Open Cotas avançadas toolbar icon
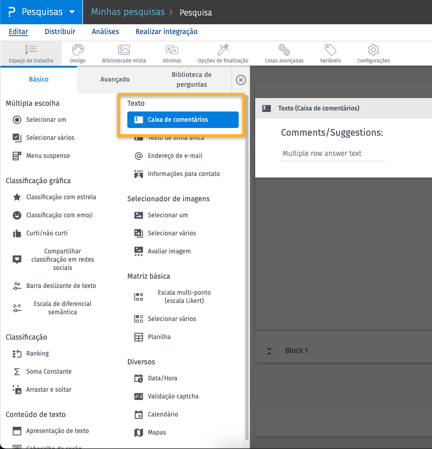 click(x=284, y=50)
